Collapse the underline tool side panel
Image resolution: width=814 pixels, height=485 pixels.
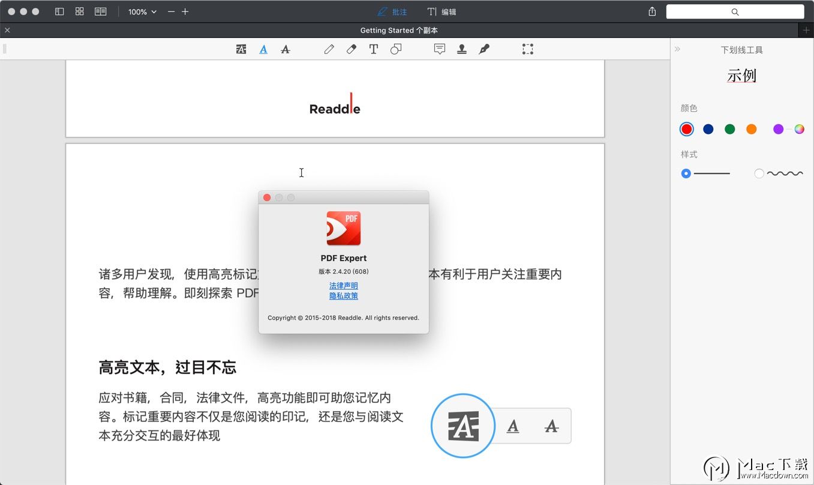[x=677, y=49]
